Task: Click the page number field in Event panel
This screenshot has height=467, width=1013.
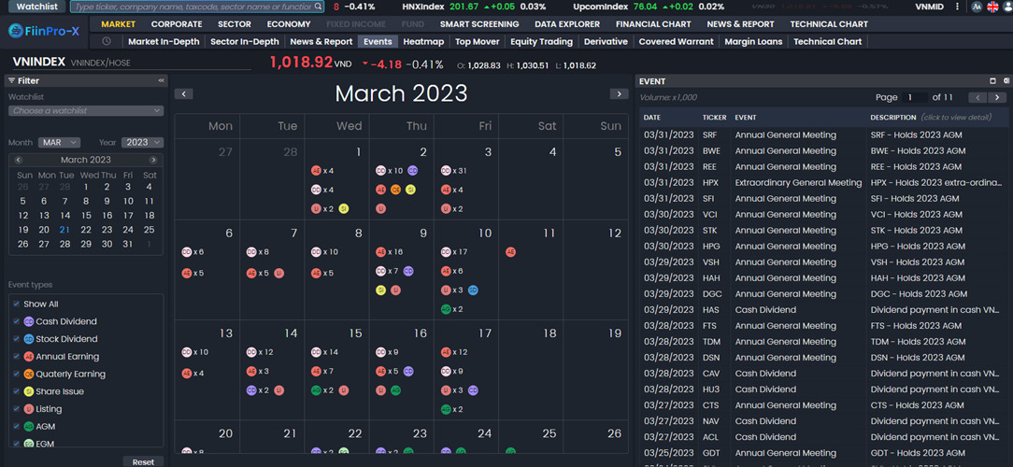Action: tap(915, 97)
